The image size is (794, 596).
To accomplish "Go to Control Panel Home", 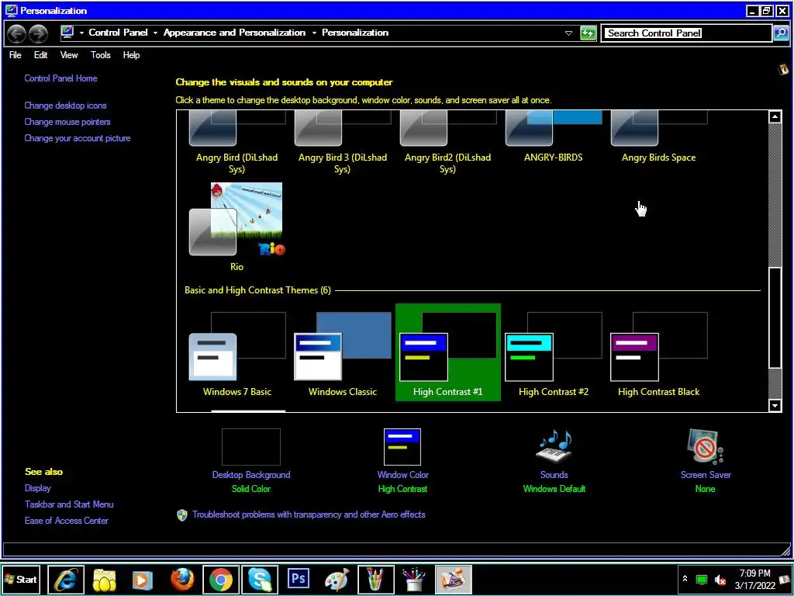I will 60,78.
